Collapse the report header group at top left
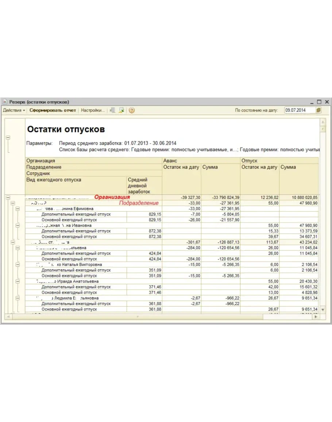 8,138
